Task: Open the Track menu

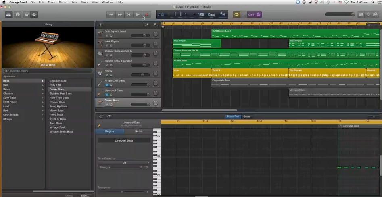Action: 51,2
